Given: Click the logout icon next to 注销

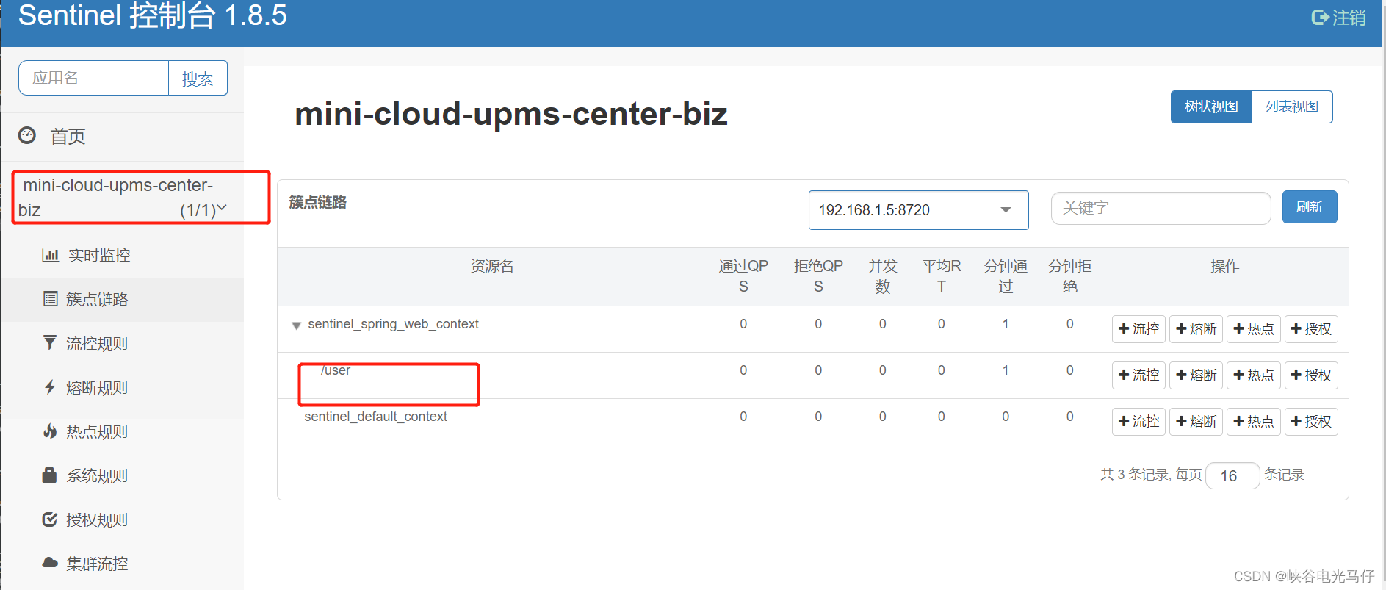Looking at the screenshot, I should [x=1320, y=17].
